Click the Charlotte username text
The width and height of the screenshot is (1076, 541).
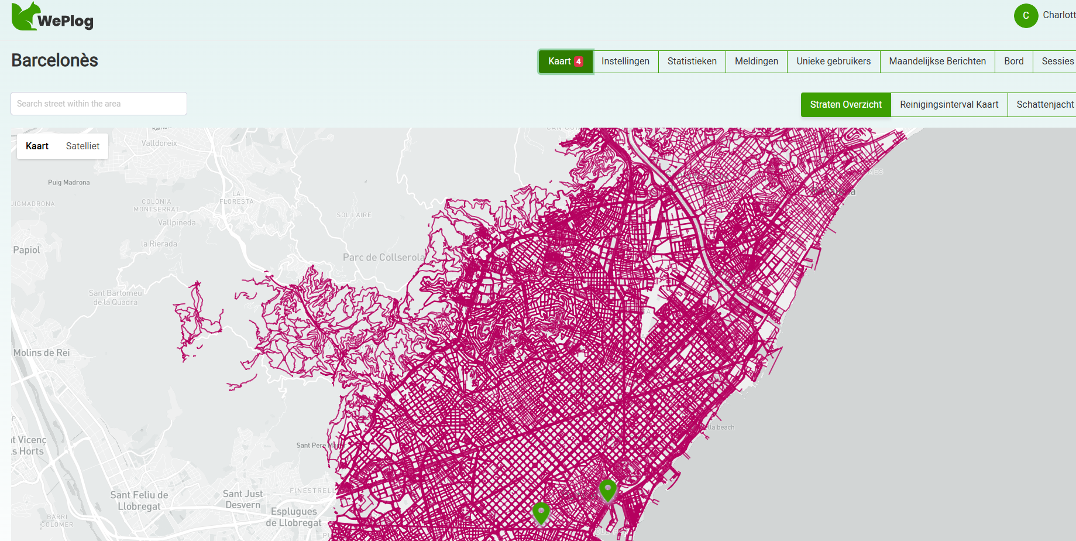(x=1058, y=15)
